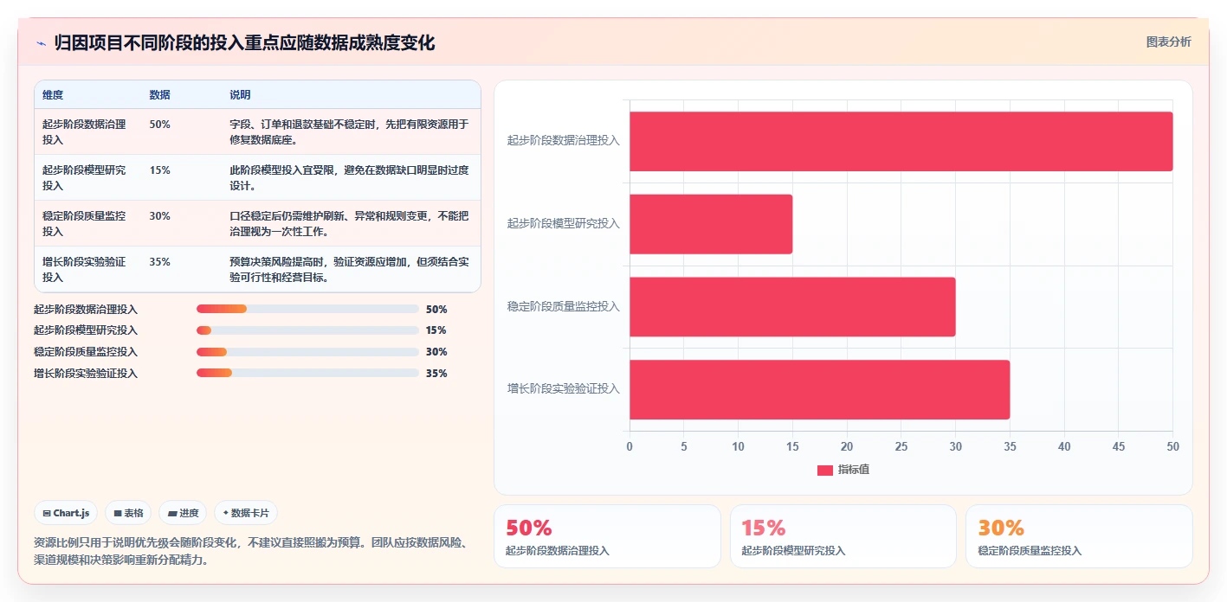Viewport: 1227px width, 602px height.
Task: Click the 35% value beside the progress bar
Action: pos(436,374)
